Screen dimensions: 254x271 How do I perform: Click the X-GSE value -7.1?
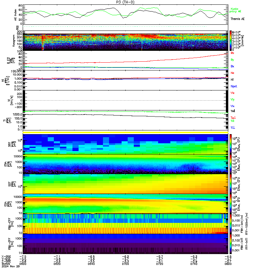57,257
